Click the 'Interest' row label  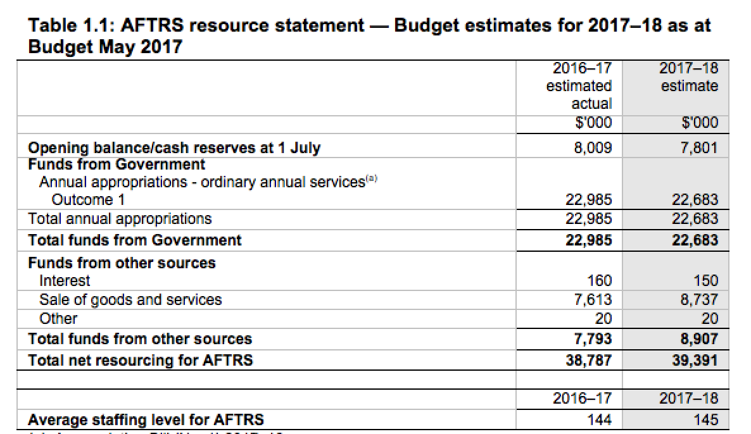64,280
